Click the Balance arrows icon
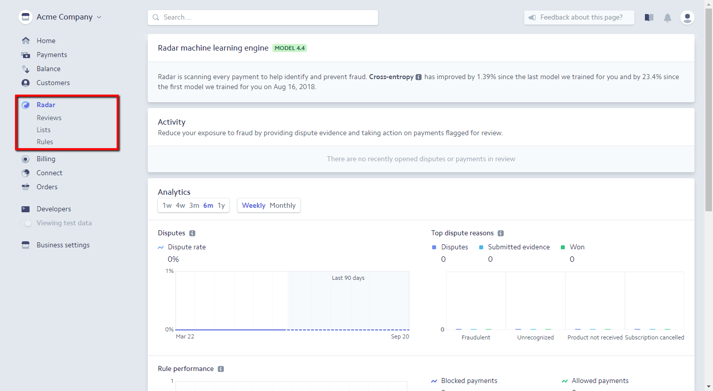Image resolution: width=713 pixels, height=391 pixels. coord(26,69)
